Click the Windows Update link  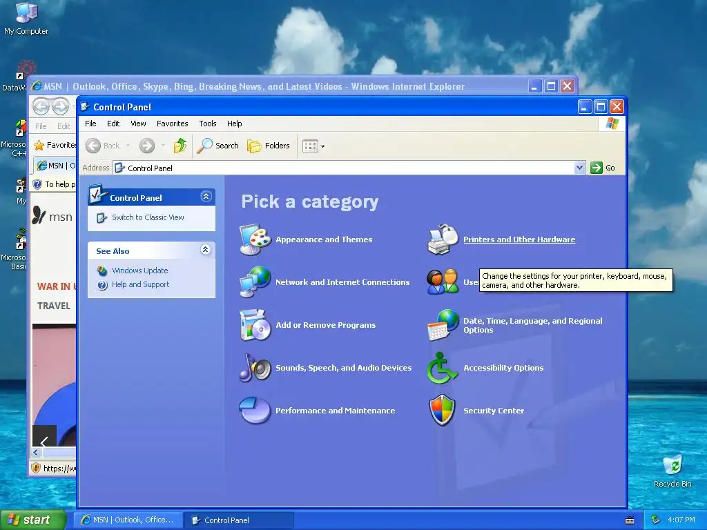[x=139, y=271]
